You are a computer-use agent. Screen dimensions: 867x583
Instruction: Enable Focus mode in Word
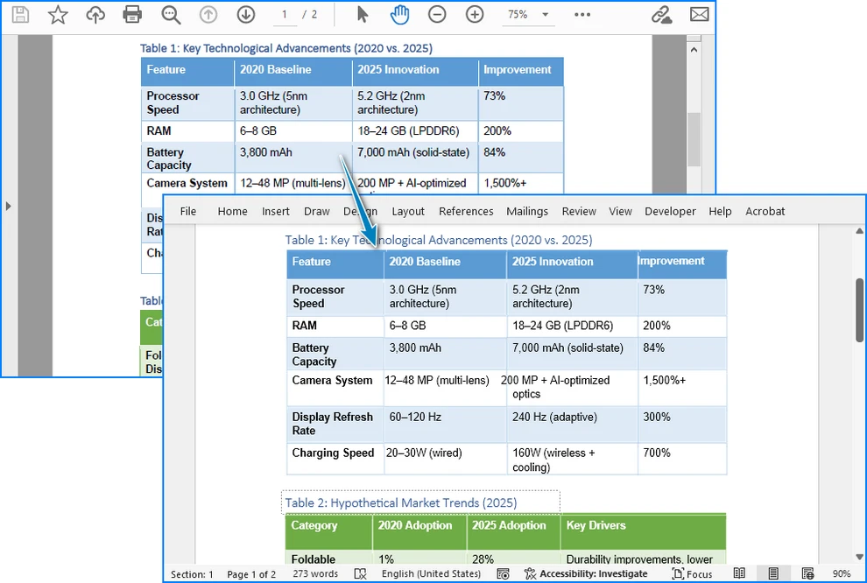point(692,573)
